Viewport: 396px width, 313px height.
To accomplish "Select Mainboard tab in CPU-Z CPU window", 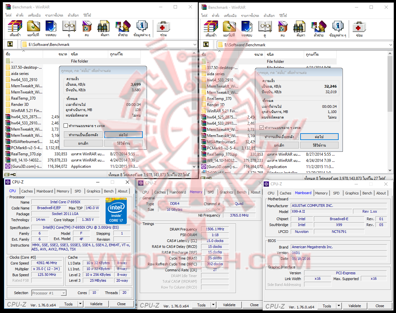I will tap(45, 191).
